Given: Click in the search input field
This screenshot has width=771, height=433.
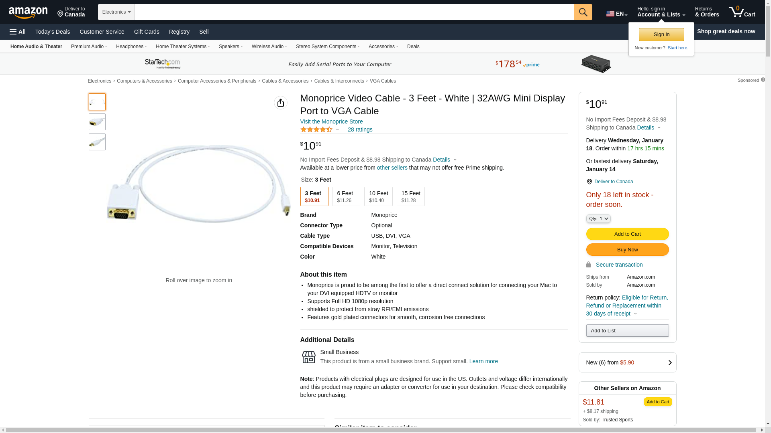Looking at the screenshot, I should (x=354, y=12).
